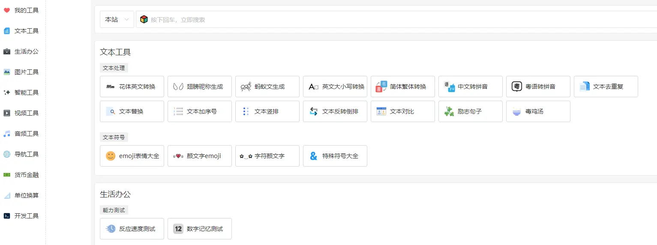Click the wings icon of 翅膀昵称生成

[x=178, y=87]
